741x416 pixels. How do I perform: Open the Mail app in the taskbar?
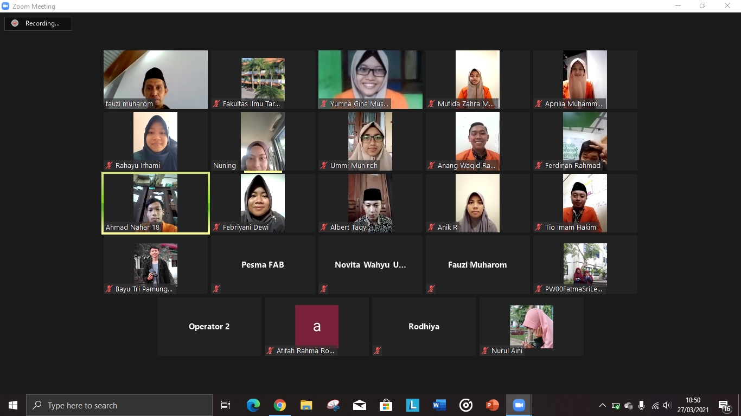pos(359,405)
